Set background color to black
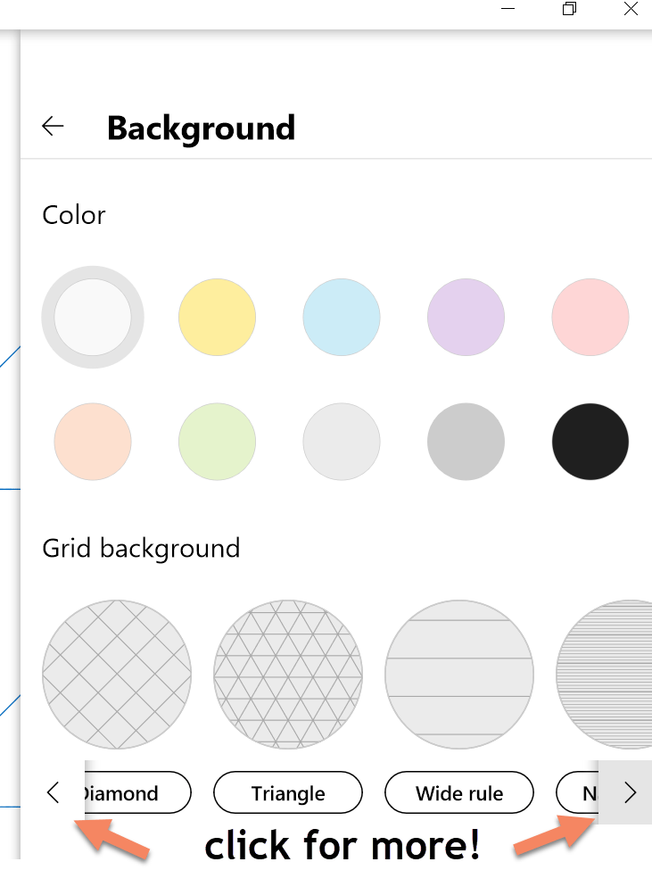This screenshot has width=652, height=870. 590,442
